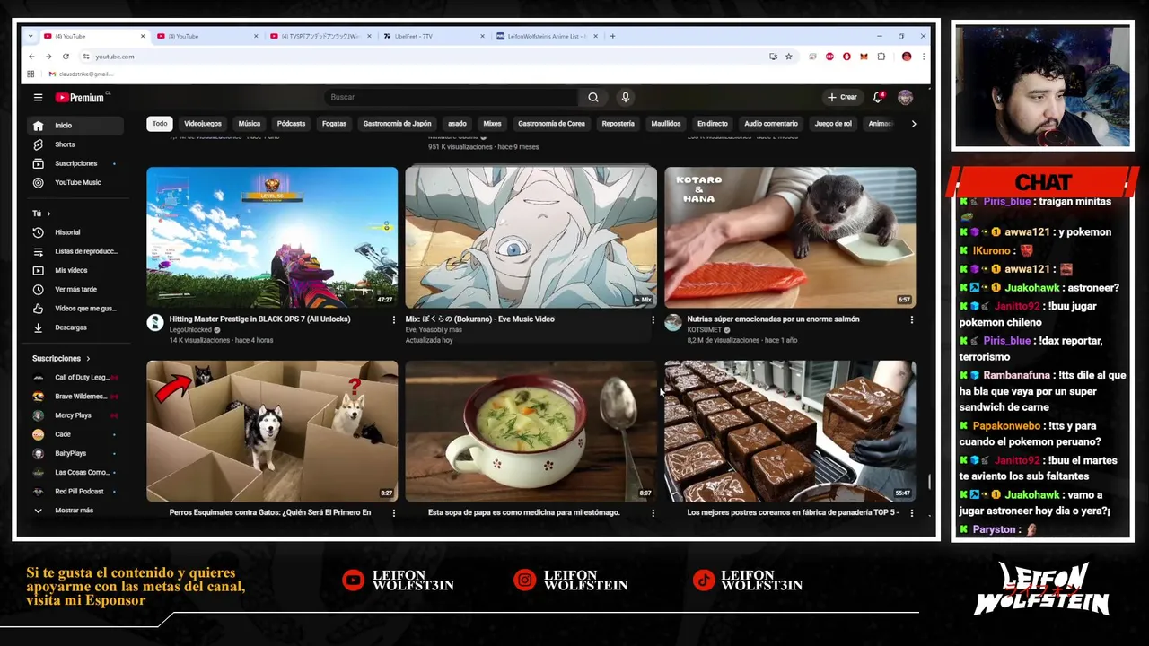Open Mis videos in sidebar
The height and width of the screenshot is (646, 1149).
[75, 270]
